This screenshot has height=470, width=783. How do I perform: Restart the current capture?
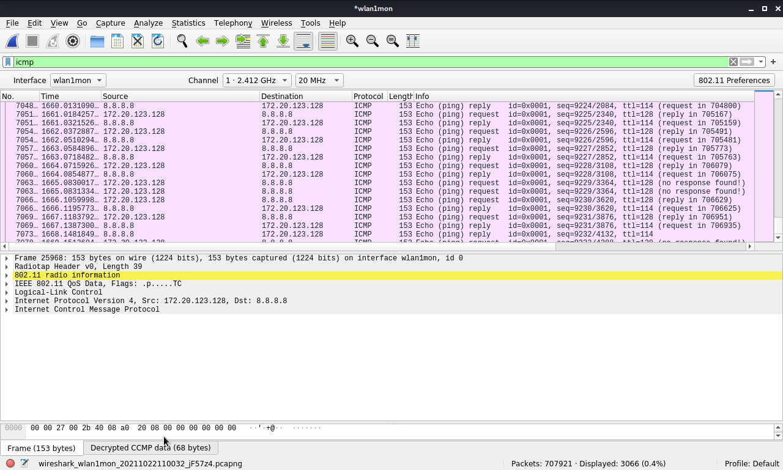pos(53,41)
